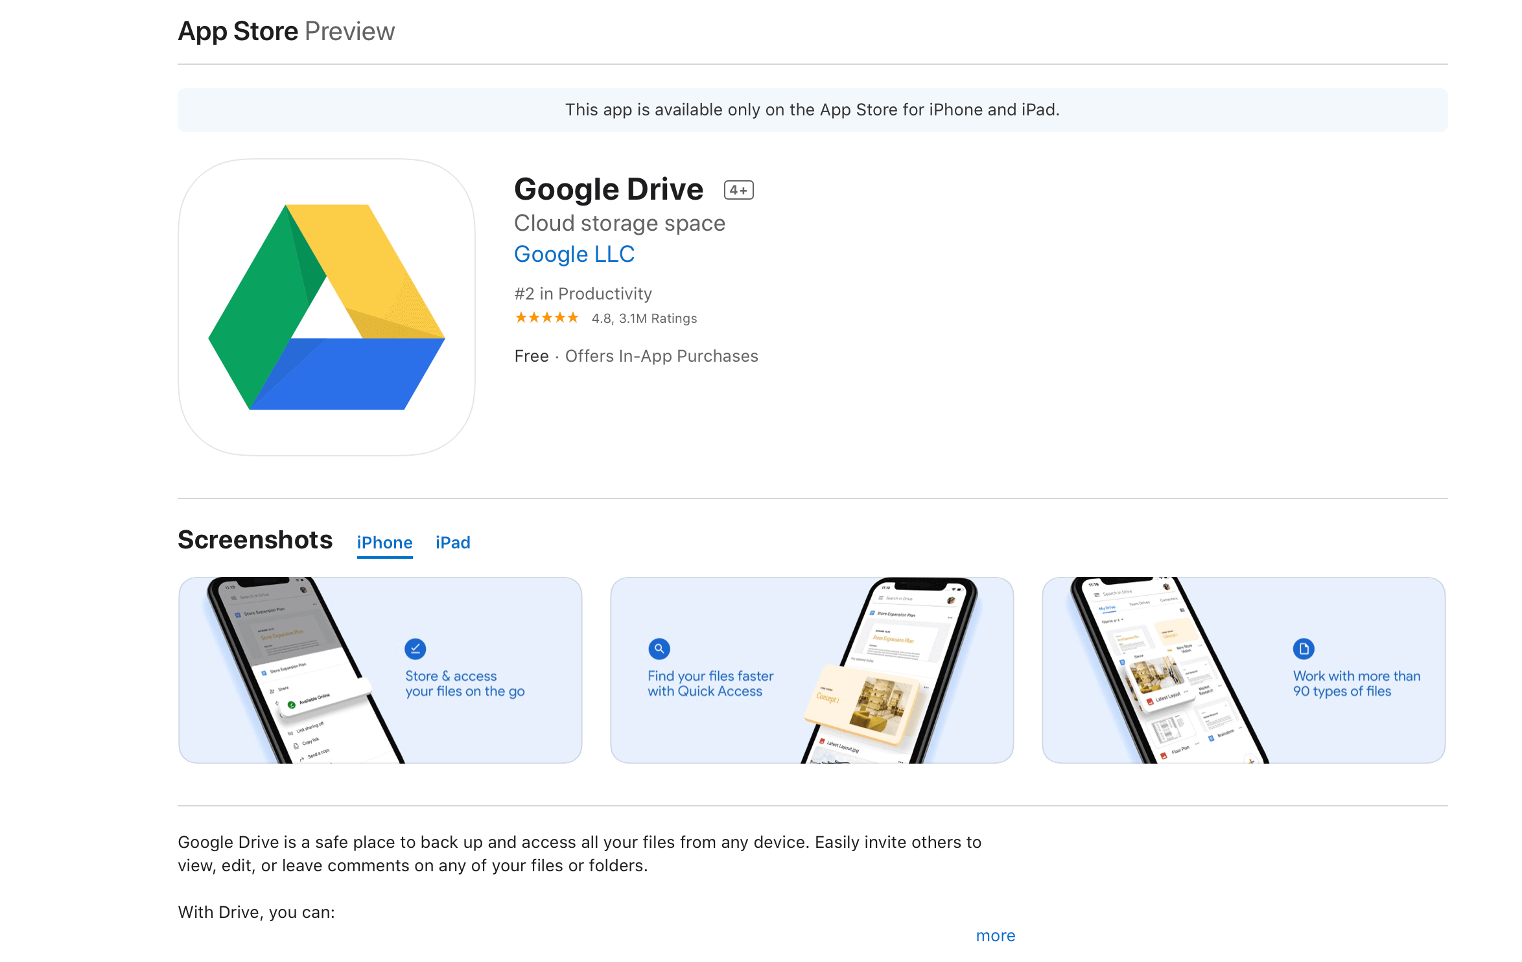The image size is (1522, 962).
Task: Click the iPhone and iPad availability banner
Action: pos(813,110)
